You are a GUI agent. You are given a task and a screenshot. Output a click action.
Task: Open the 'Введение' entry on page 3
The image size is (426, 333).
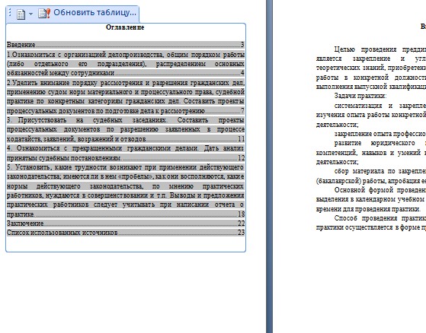click(x=126, y=45)
